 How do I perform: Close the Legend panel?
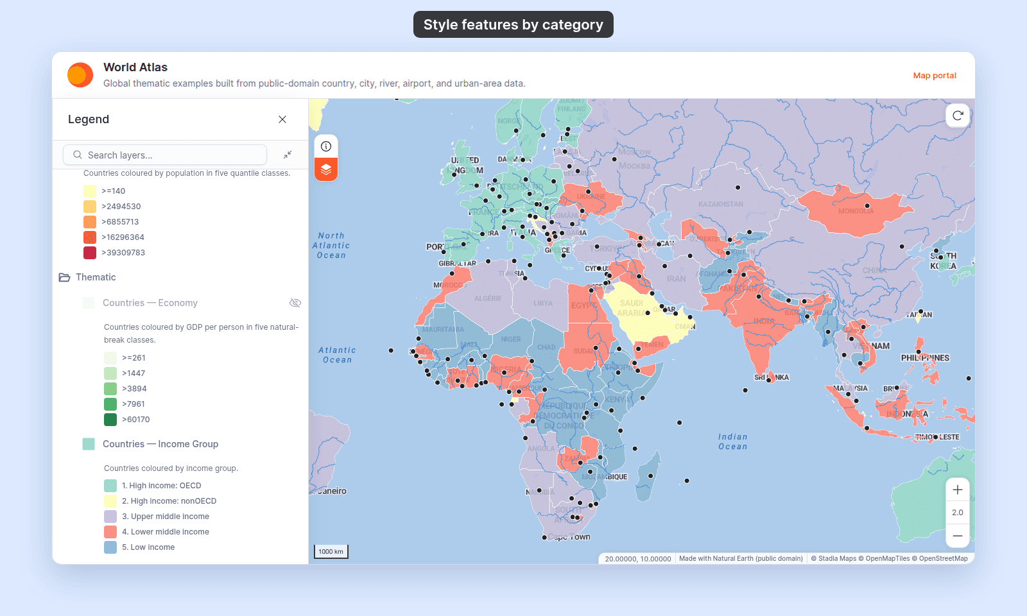click(x=282, y=119)
